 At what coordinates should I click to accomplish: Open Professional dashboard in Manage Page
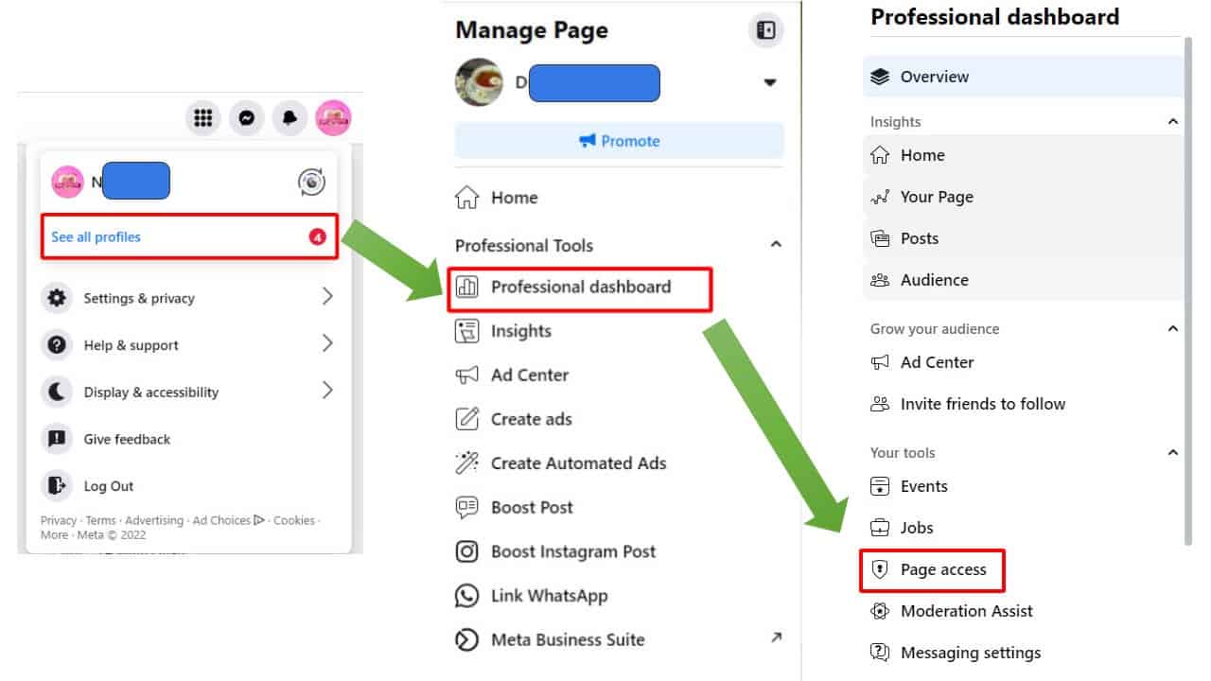pyautogui.click(x=580, y=288)
